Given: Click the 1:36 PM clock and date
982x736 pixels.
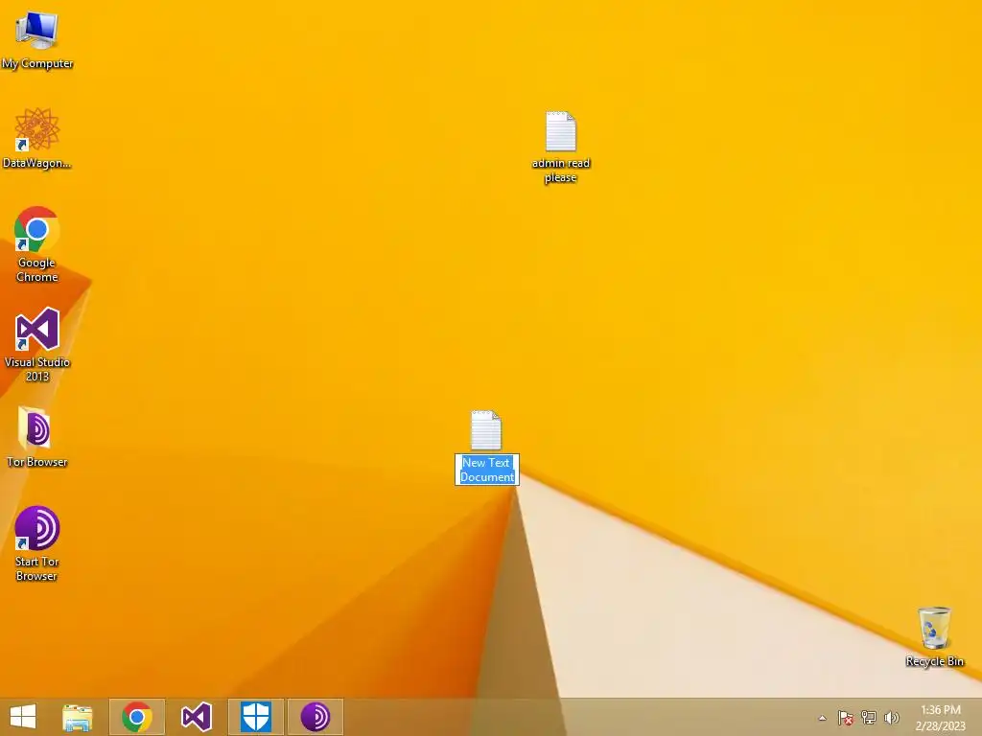Looking at the screenshot, I should click(x=940, y=718).
